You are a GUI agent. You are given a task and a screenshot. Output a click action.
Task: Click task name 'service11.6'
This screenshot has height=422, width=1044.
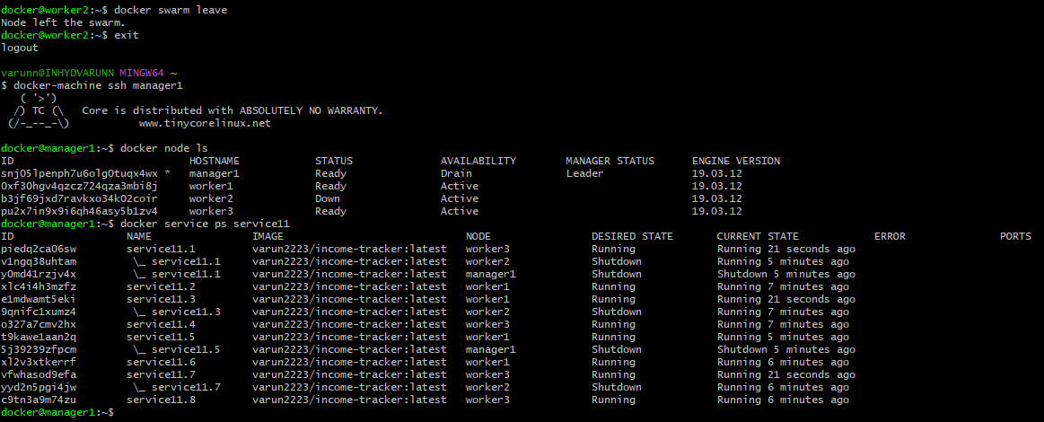(161, 362)
